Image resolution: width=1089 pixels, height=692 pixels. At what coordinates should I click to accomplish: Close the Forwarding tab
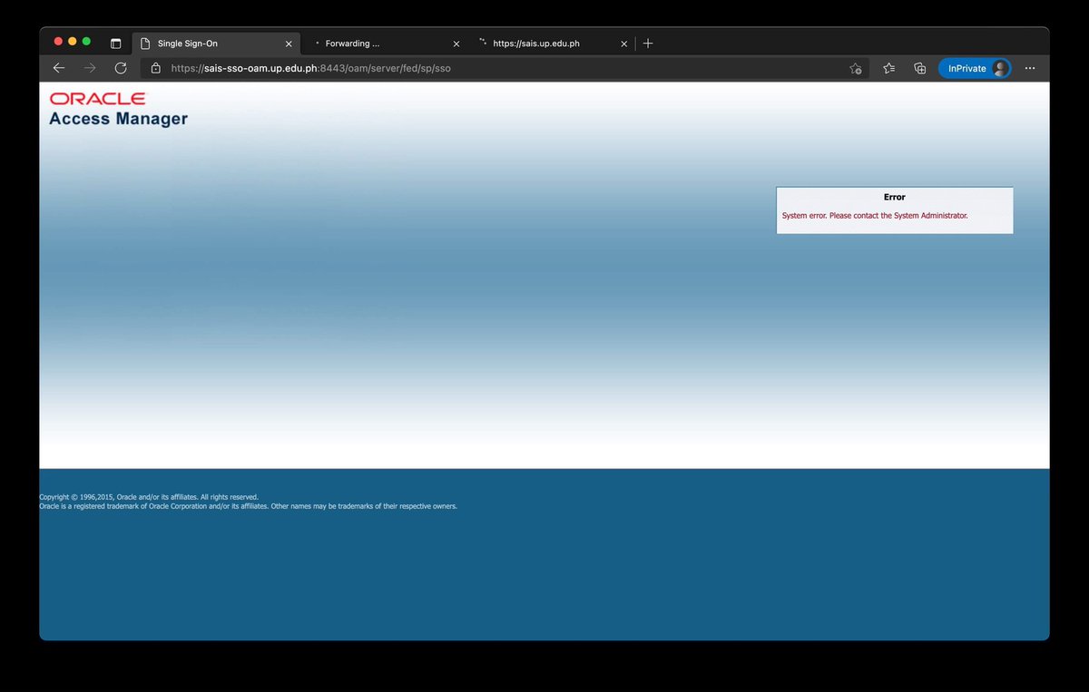coord(456,44)
